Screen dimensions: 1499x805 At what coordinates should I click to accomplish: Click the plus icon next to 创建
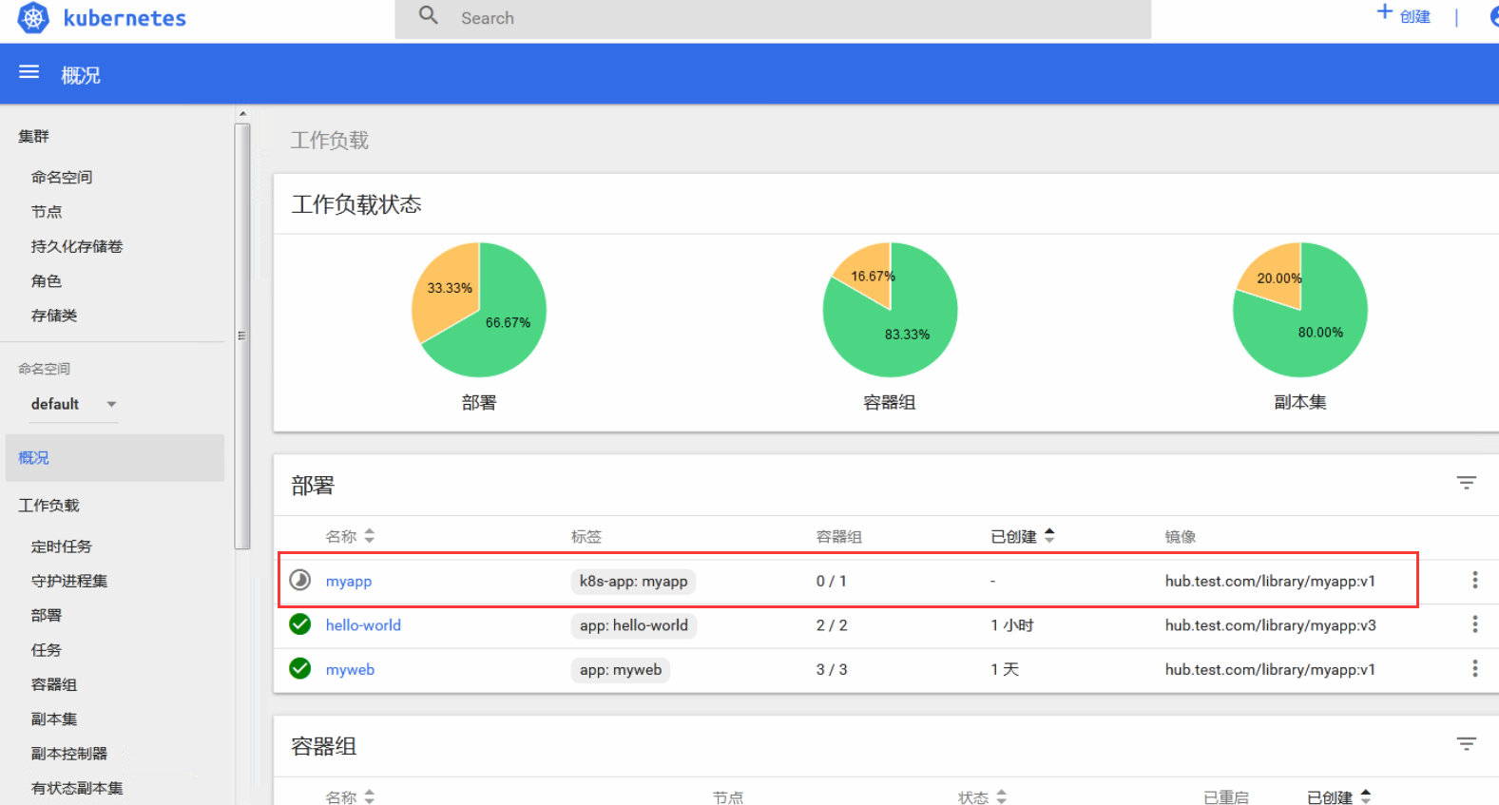pyautogui.click(x=1385, y=12)
